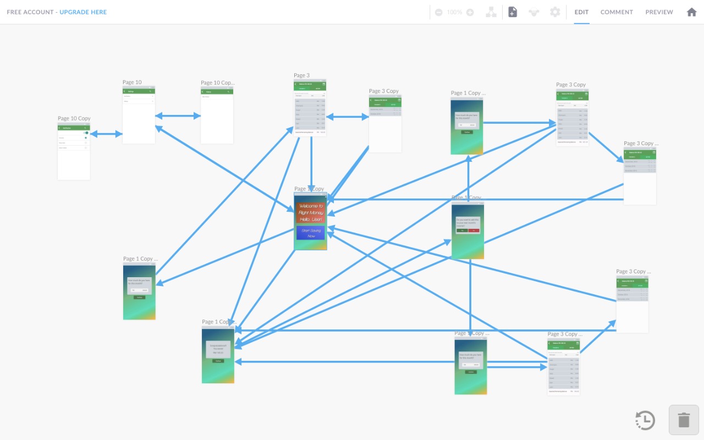The image size is (704, 440).
Task: Open project settings gear icon
Action: [555, 12]
